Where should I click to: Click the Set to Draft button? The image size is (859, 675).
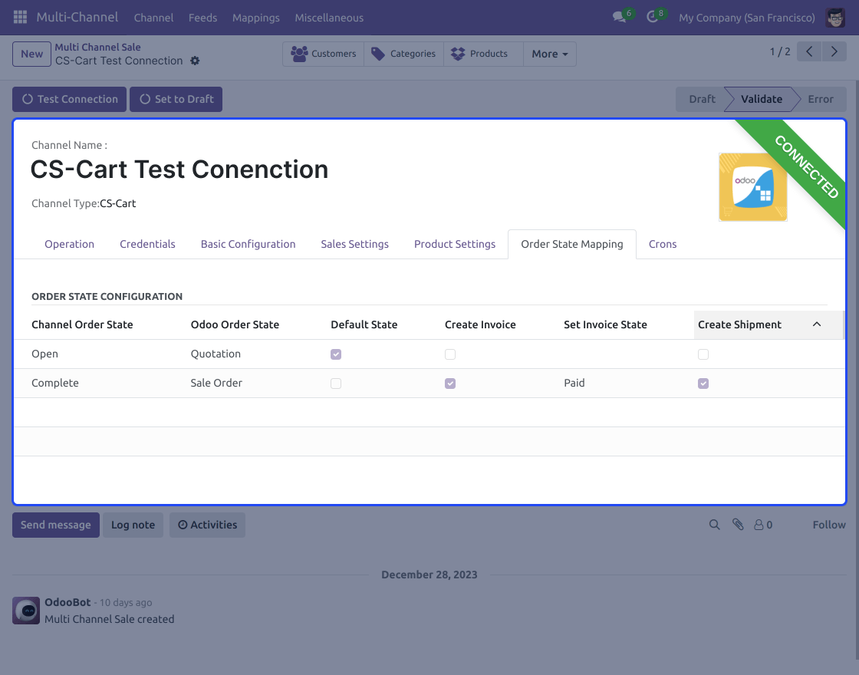176,99
